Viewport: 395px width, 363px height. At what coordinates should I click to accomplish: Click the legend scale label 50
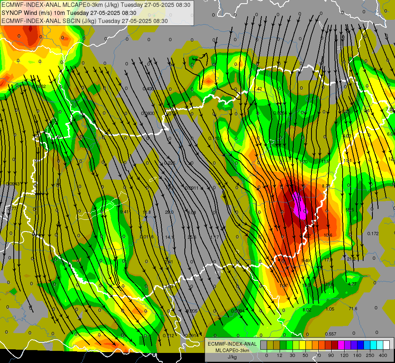305,355
